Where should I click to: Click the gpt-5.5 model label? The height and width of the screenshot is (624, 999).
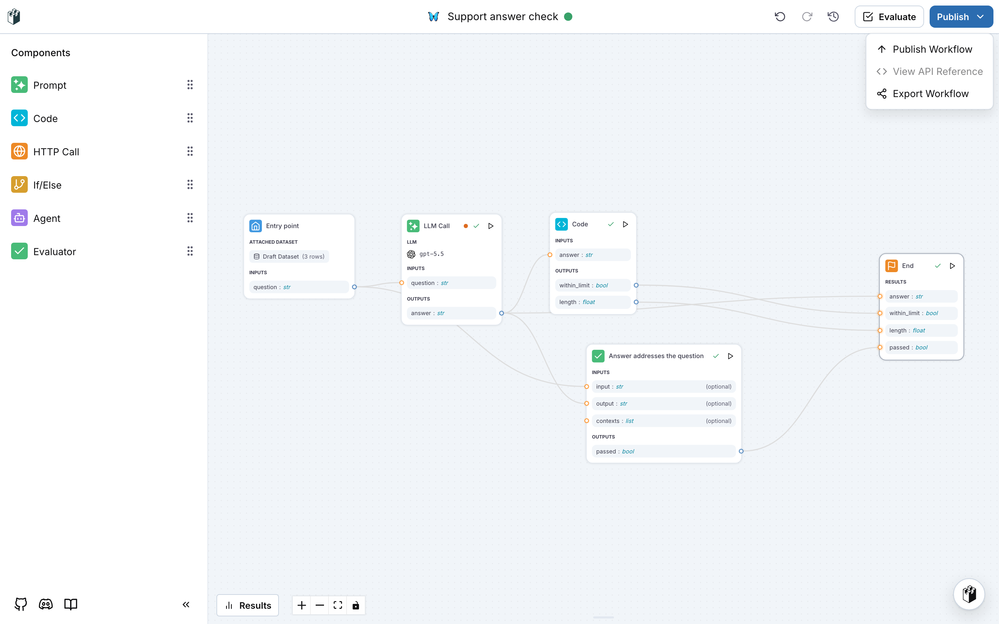(x=432, y=254)
